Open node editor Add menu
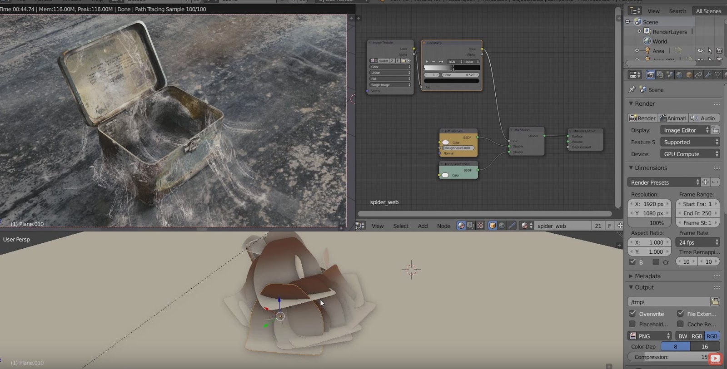This screenshot has width=727, height=369. [423, 226]
